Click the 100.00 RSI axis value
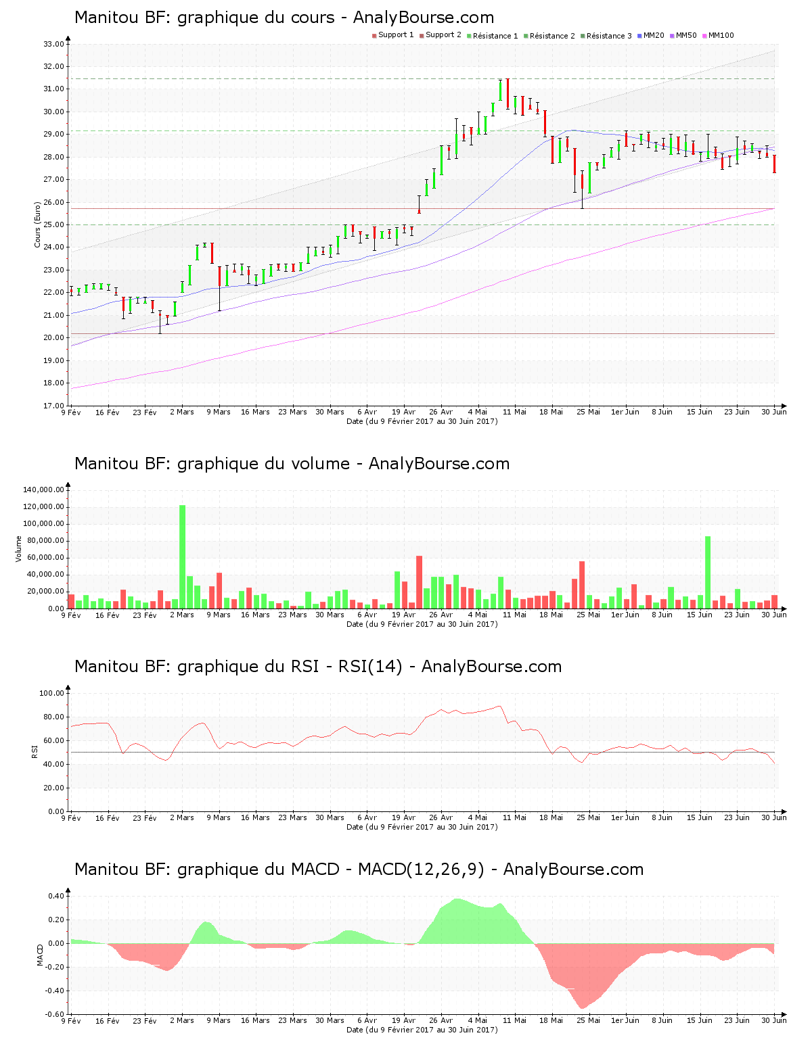Image resolution: width=812 pixels, height=1048 pixels. click(x=51, y=693)
